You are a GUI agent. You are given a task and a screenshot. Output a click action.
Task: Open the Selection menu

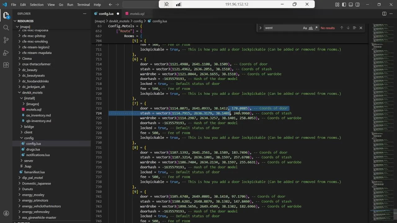[x=37, y=5]
